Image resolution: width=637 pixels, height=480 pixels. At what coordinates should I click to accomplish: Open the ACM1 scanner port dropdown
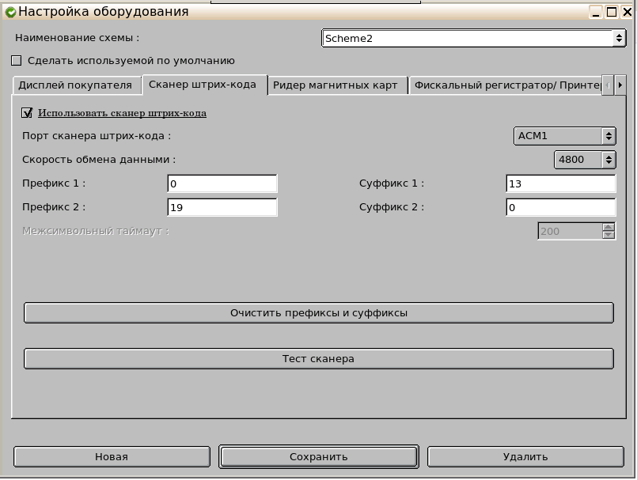(565, 136)
